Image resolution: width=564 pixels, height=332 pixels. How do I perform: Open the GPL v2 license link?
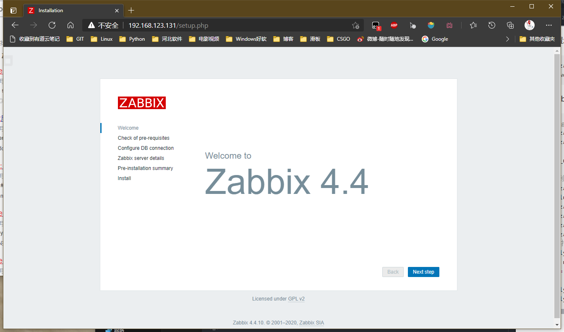(296, 299)
